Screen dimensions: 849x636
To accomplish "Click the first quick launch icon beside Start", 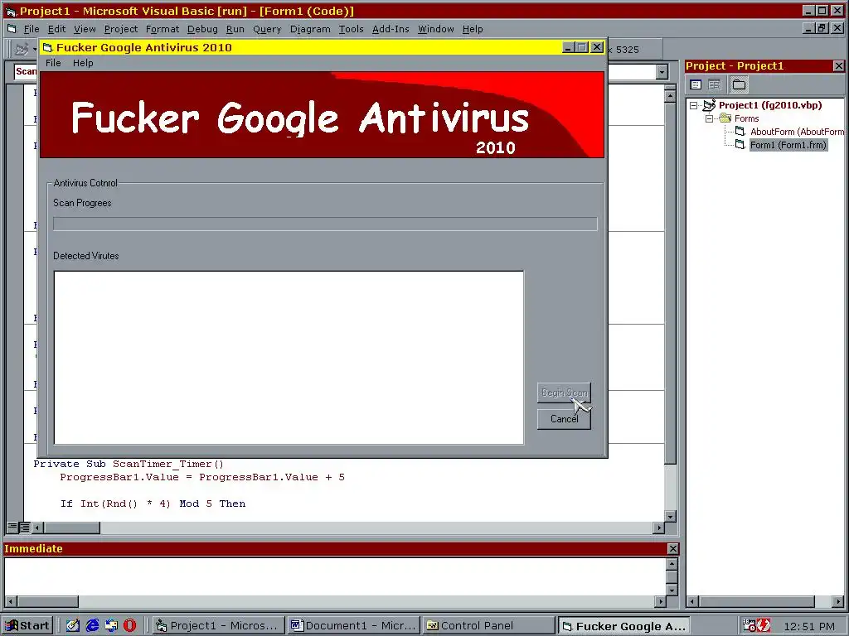I will click(x=73, y=626).
